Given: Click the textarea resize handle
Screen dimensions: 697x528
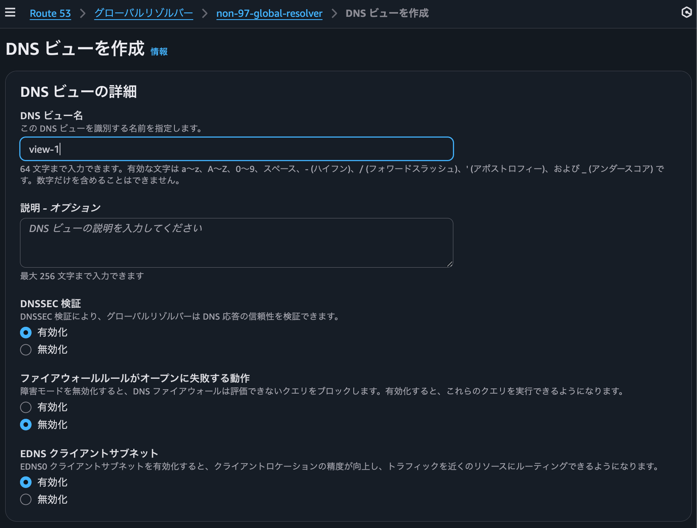Looking at the screenshot, I should coord(450,264).
